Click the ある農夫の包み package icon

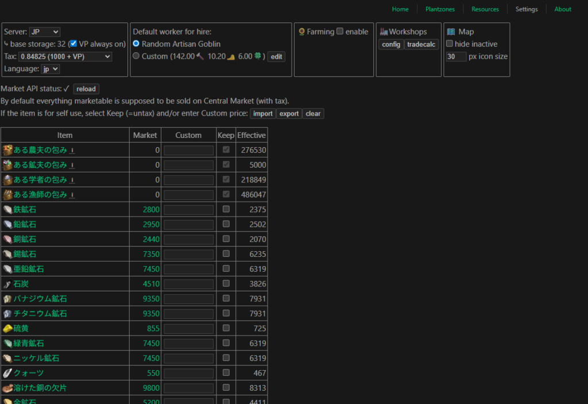[7, 150]
